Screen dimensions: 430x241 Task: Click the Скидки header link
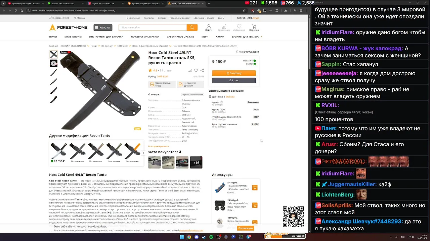coord(162,18)
